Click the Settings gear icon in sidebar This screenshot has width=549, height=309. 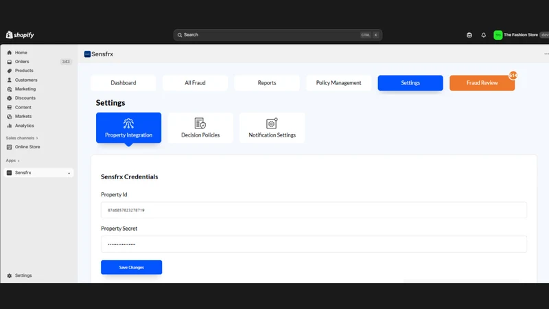click(10, 276)
